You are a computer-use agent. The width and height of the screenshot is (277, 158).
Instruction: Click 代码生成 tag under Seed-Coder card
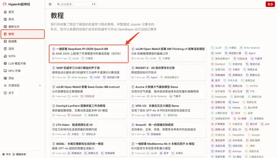point(87,96)
